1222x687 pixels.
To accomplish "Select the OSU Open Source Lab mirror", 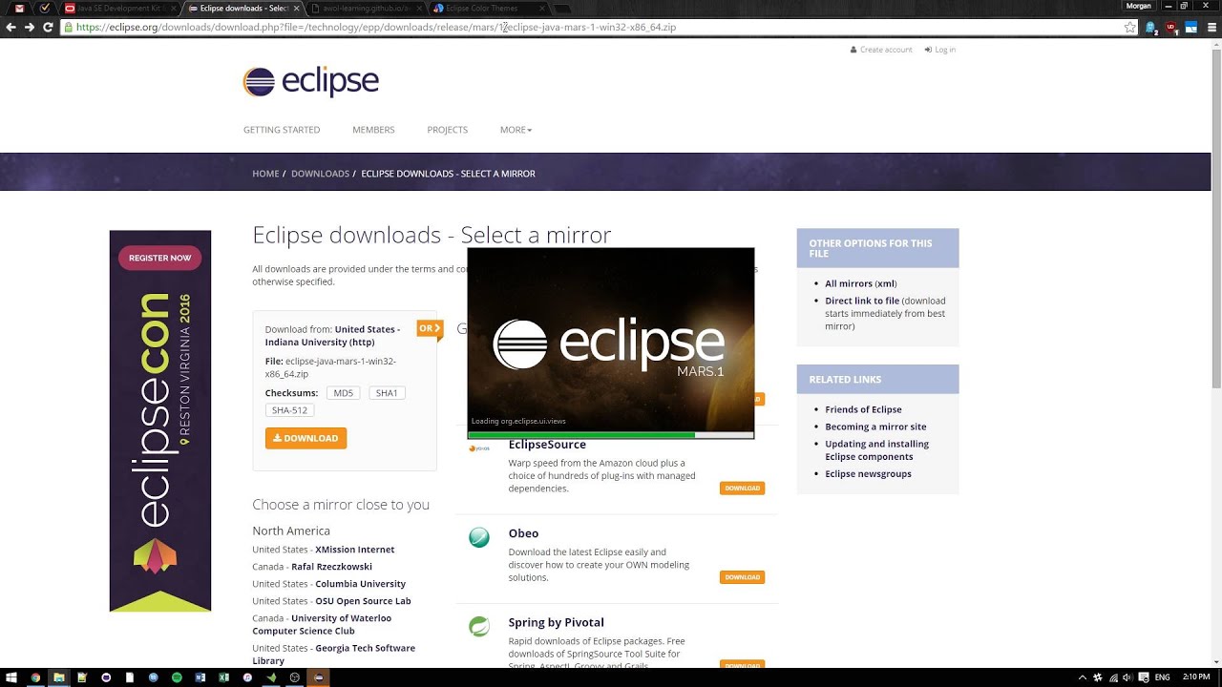I will (363, 601).
